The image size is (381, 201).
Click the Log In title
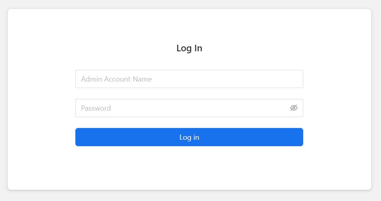point(189,48)
